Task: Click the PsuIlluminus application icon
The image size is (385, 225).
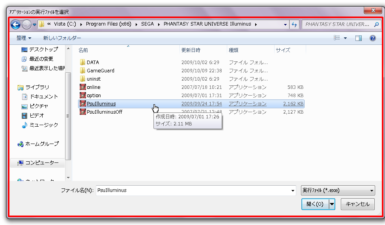Action: [83, 103]
